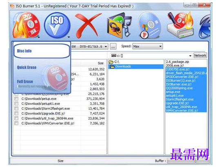Viewport: 216px width, 167px height.
Task: Select Storm2flashget.exe in right file list
Action: [180, 99]
